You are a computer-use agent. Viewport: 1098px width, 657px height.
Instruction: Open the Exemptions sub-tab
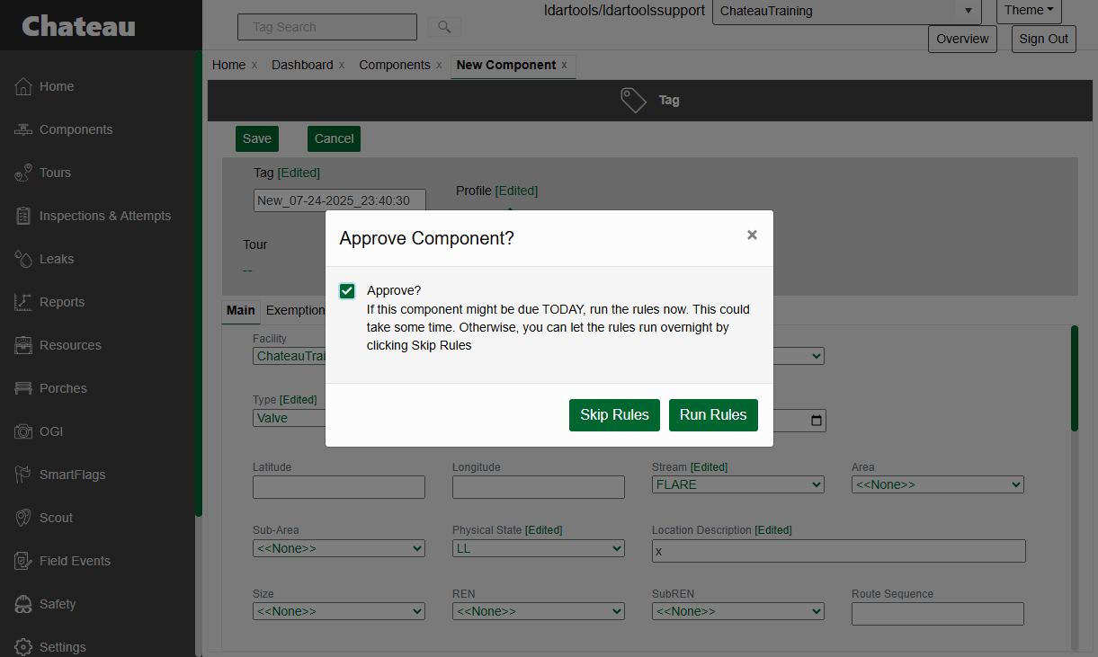pyautogui.click(x=295, y=310)
